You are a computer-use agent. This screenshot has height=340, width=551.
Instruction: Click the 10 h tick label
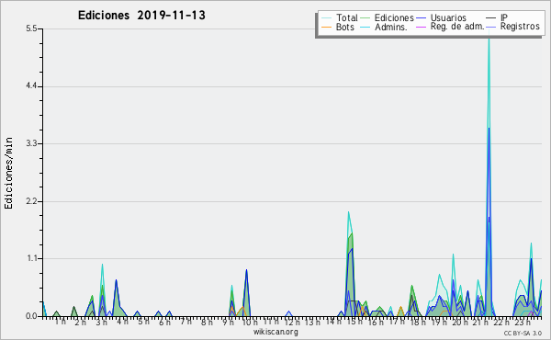(x=249, y=322)
